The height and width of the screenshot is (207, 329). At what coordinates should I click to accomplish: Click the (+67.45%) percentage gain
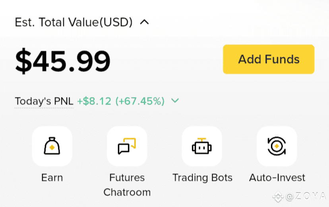click(140, 101)
